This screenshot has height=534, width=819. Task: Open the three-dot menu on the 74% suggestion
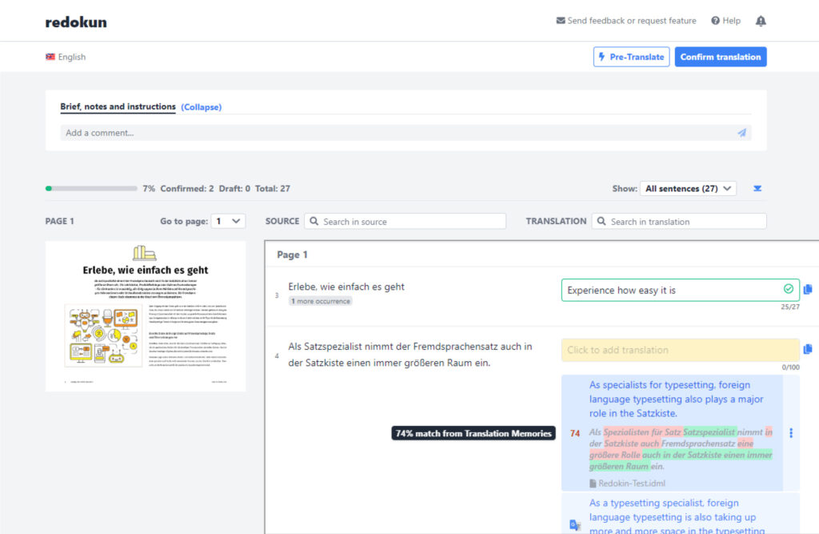point(791,433)
